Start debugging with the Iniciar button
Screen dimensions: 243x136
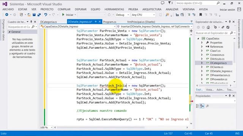68,15
